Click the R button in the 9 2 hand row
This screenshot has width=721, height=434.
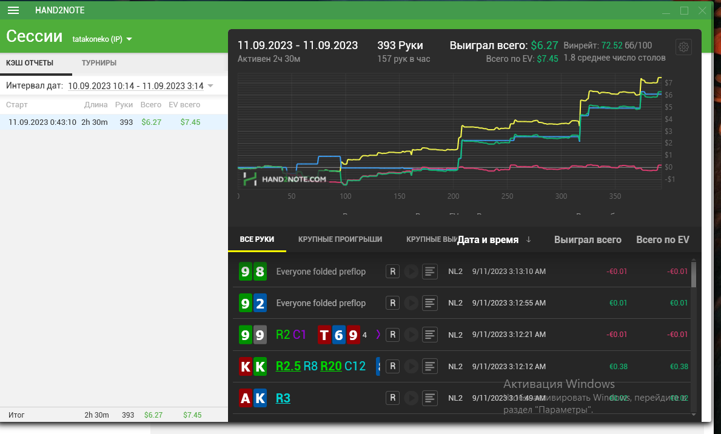pos(393,303)
